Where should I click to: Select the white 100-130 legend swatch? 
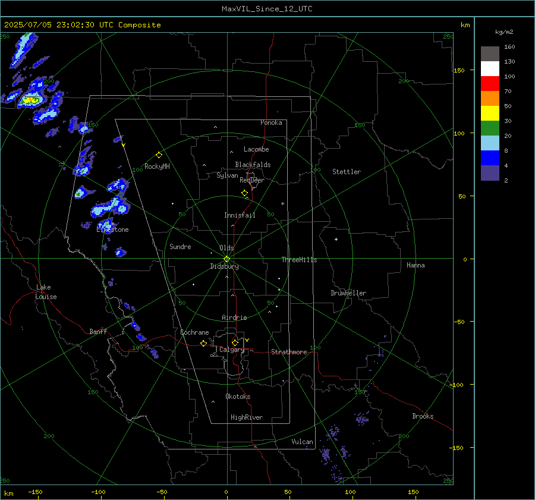pos(490,69)
